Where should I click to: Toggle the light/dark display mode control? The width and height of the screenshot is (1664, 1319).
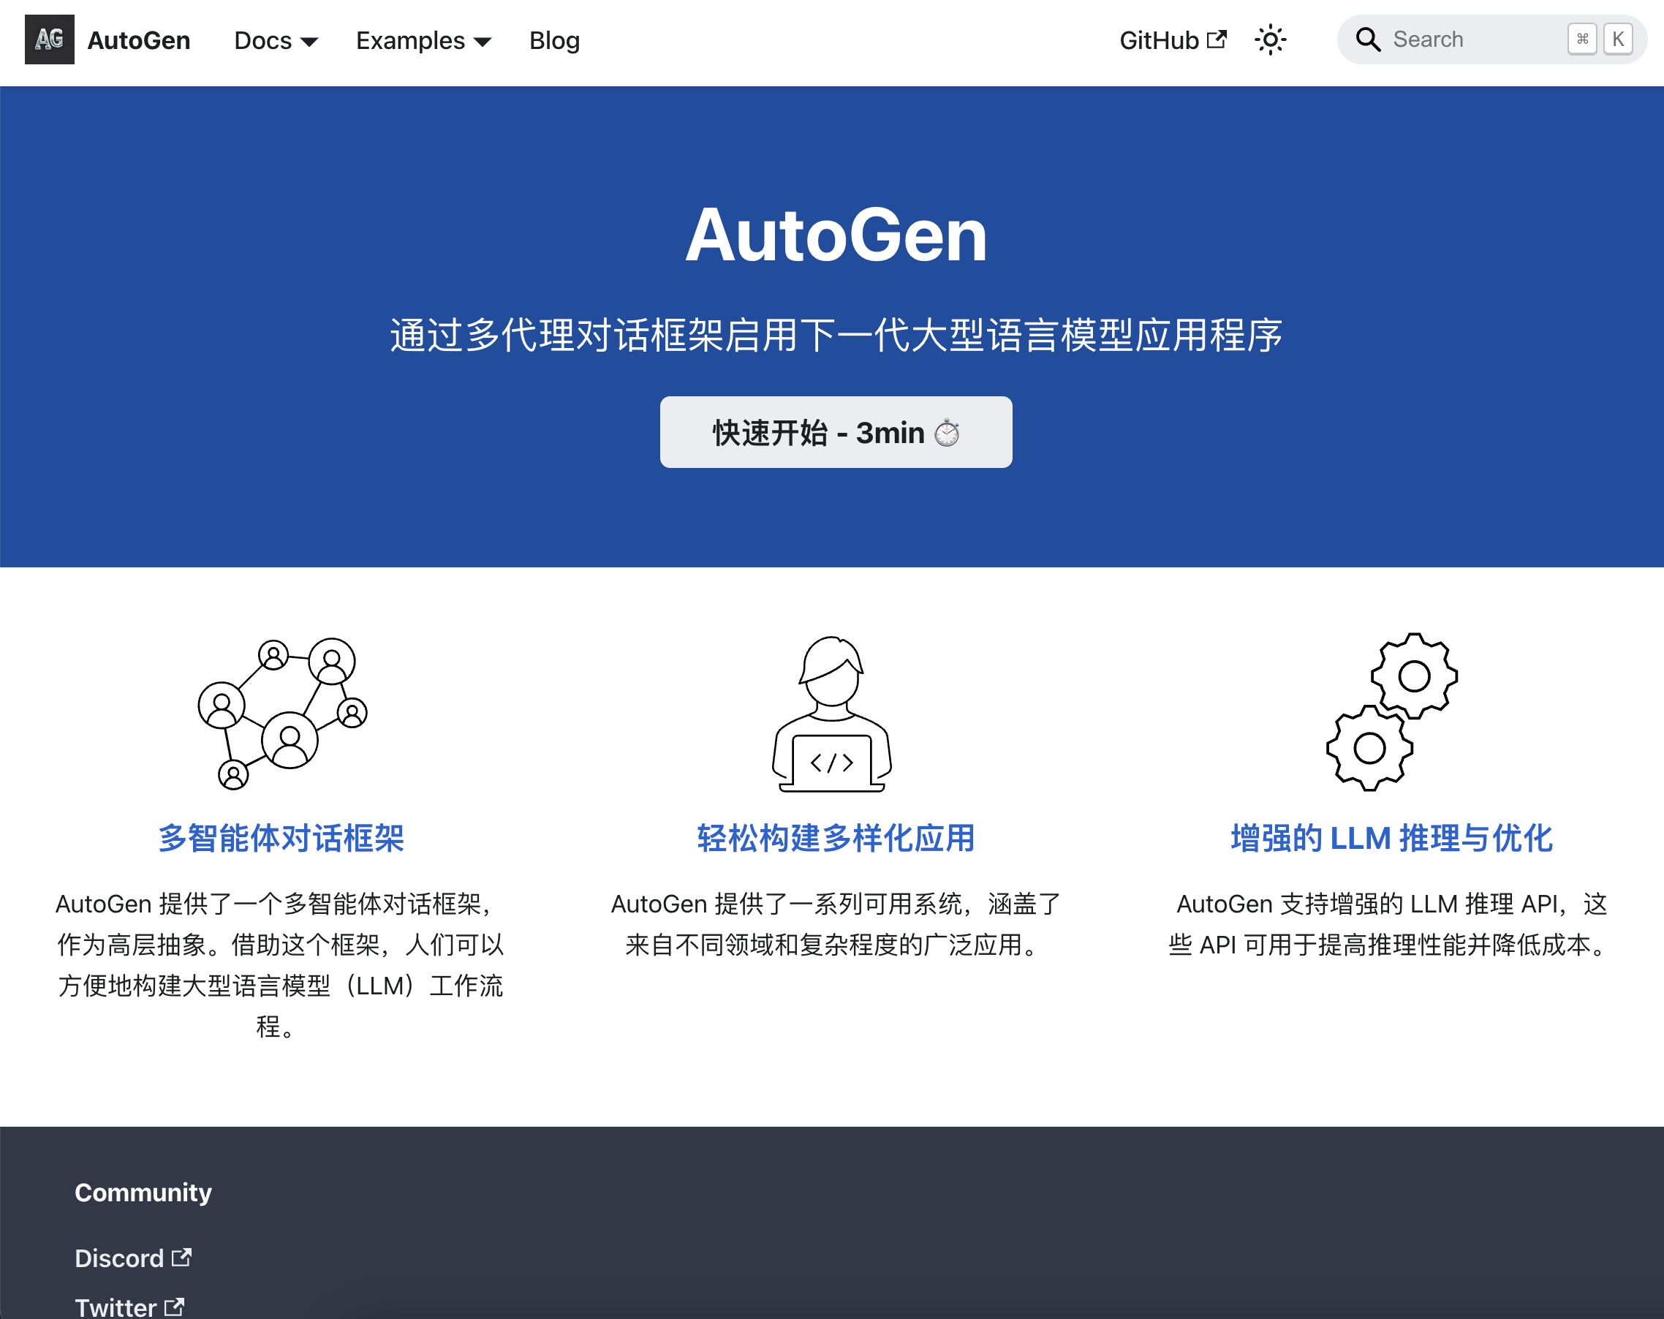click(1271, 40)
